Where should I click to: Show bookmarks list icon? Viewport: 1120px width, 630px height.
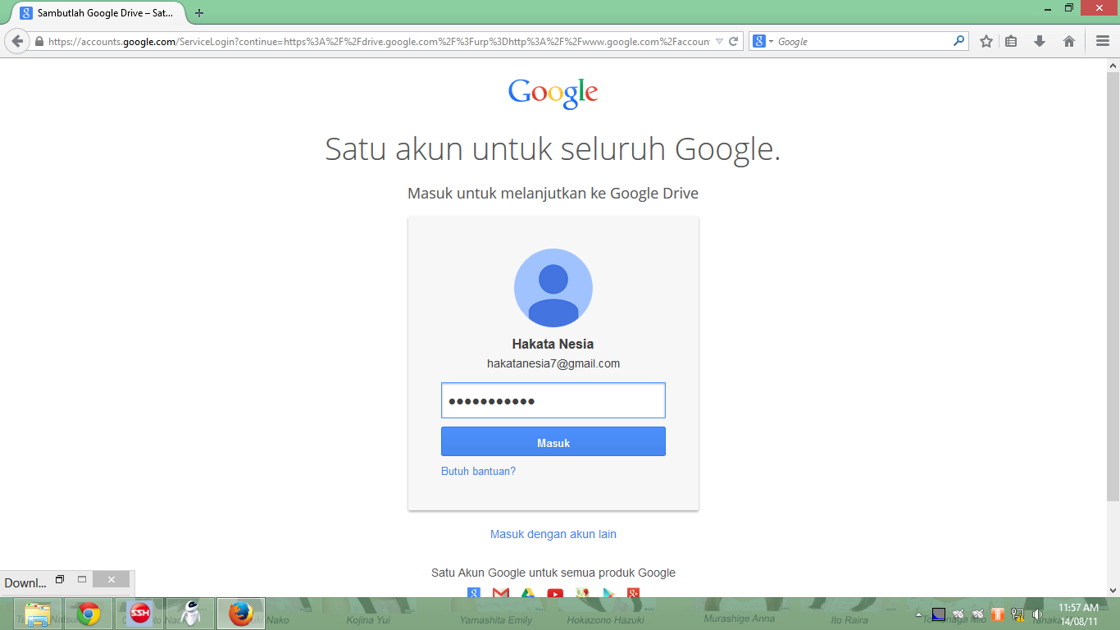pos(1012,41)
